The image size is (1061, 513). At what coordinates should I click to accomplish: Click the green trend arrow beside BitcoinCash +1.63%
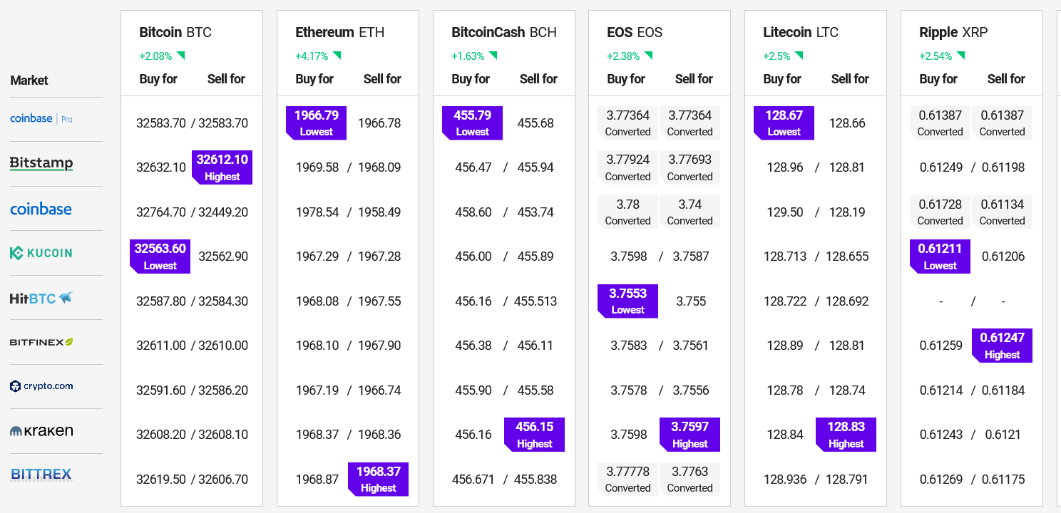(x=493, y=56)
